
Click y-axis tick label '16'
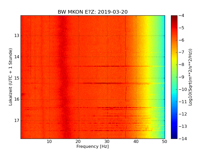pyautogui.click(x=17, y=99)
